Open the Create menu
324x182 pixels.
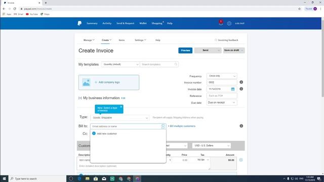[106, 40]
